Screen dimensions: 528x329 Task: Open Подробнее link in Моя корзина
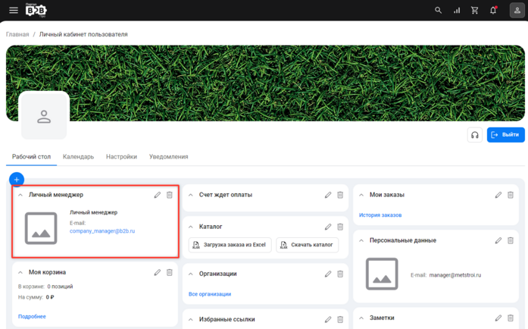(x=32, y=317)
